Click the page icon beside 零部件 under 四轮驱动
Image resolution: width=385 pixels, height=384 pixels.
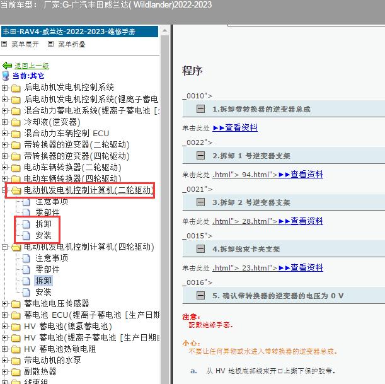26,269
